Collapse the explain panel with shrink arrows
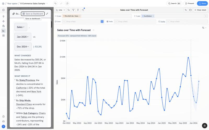The image size is (209, 130). coord(47,14)
